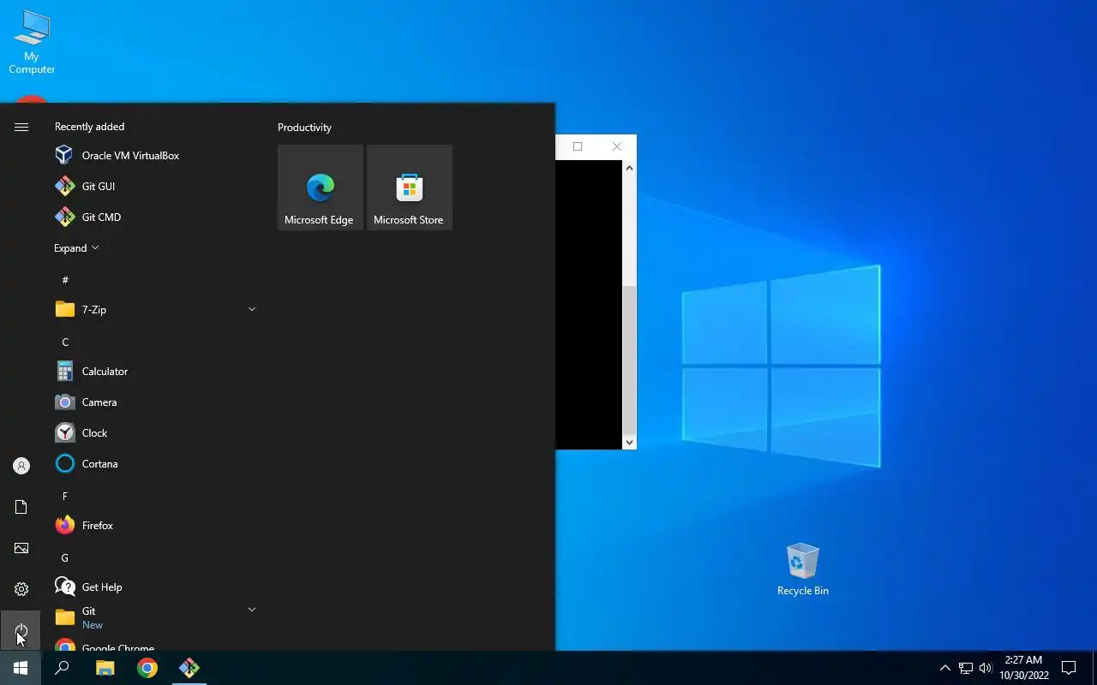Viewport: 1097px width, 685px height.
Task: Open the network status tray icon
Action: pyautogui.click(x=966, y=668)
